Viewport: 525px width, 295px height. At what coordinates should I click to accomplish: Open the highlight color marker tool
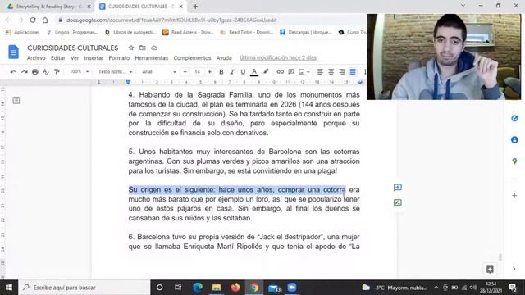(266, 71)
